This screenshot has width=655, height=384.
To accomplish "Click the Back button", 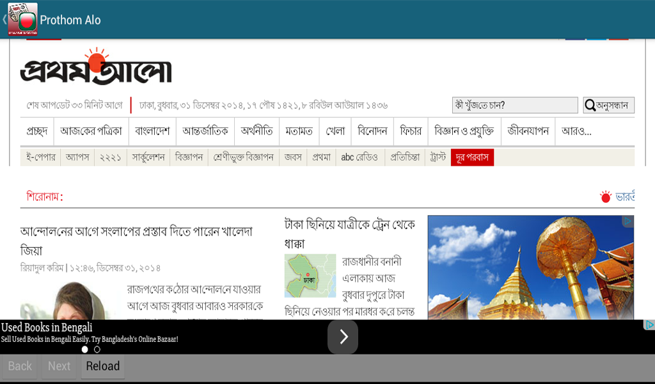I will (20, 367).
